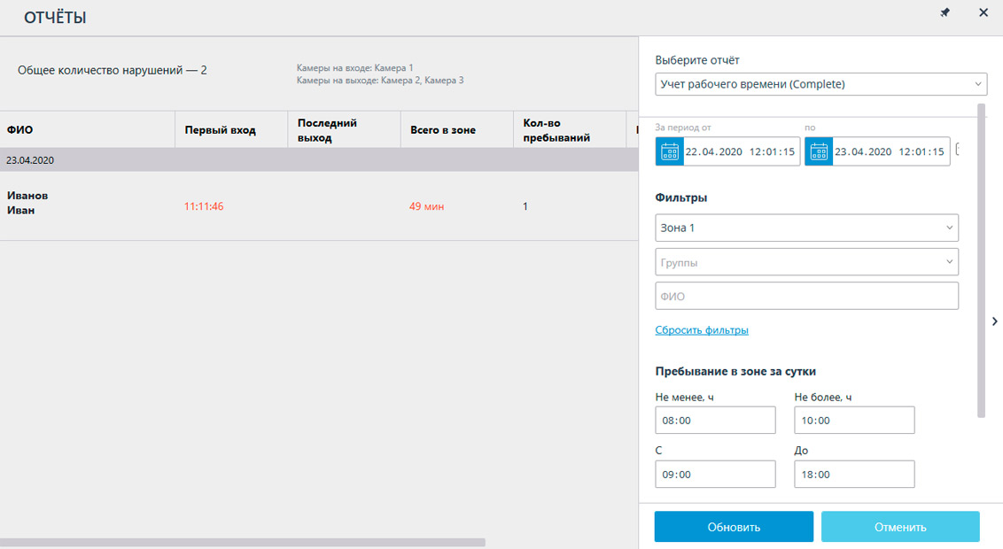Click the До 18:00 time field

[854, 475]
